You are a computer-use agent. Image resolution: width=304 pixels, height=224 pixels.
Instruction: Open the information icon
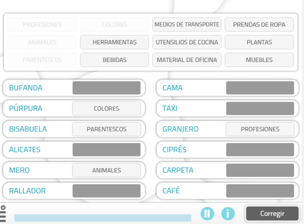click(228, 214)
